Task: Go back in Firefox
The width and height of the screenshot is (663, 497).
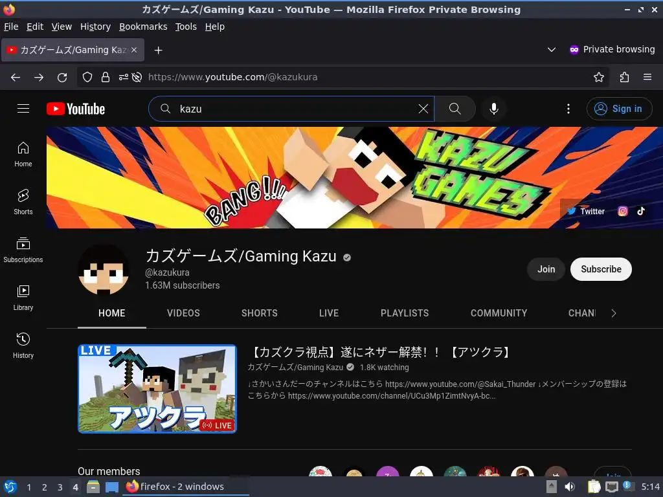Action: pyautogui.click(x=16, y=77)
